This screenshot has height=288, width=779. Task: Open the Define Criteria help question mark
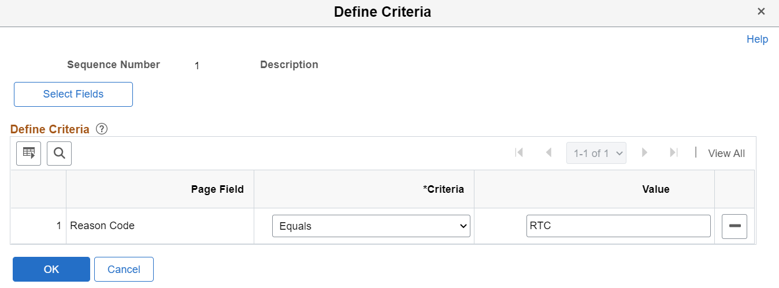point(102,129)
